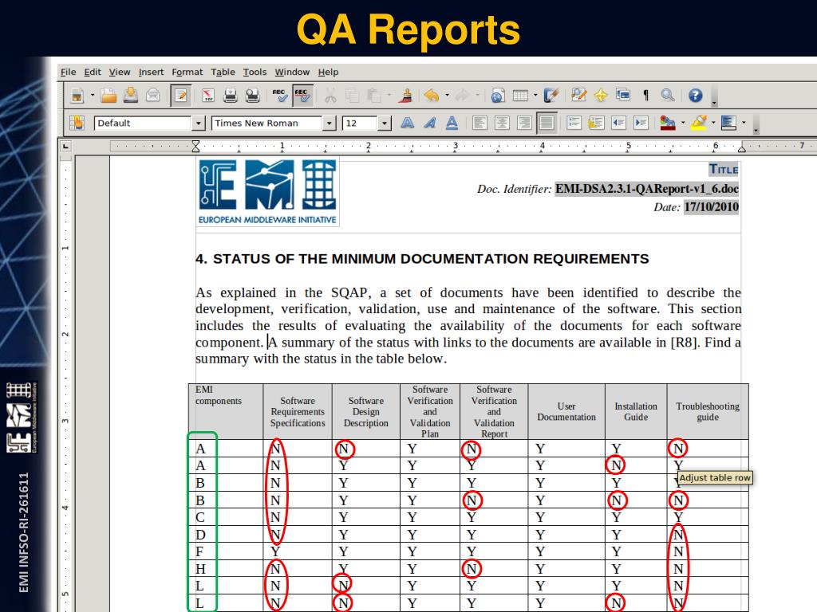Open the Table menu
This screenshot has width=817, height=612.
pyautogui.click(x=223, y=72)
